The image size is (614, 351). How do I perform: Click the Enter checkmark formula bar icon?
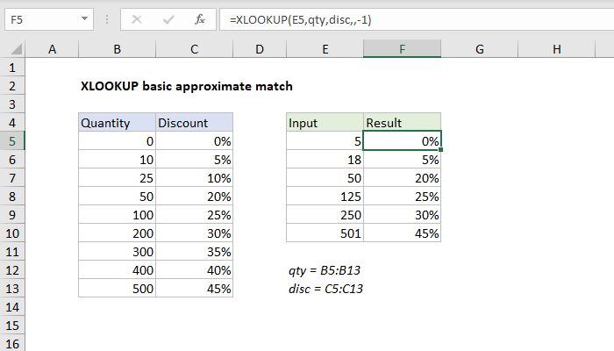168,19
